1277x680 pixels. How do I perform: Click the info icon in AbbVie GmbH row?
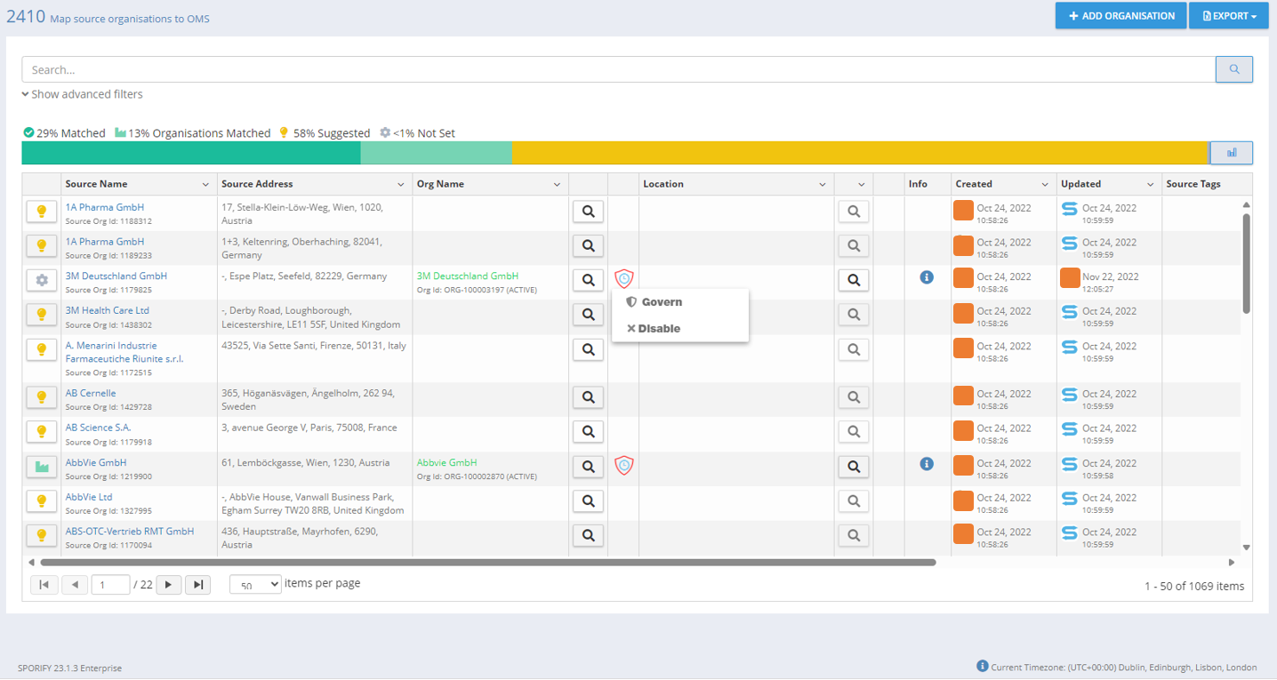(x=927, y=464)
